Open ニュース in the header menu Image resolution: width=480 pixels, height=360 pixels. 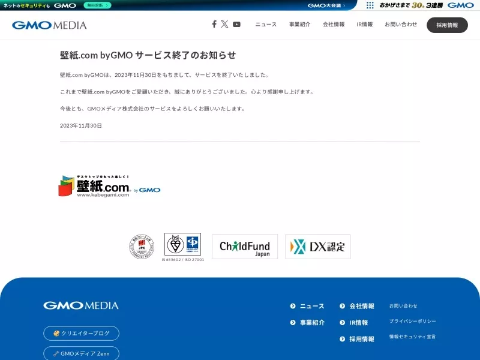click(266, 25)
